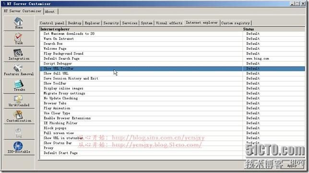This screenshot has height=173, width=309.
Task: Select the Play Animation row
Action: (x=172, y=108)
